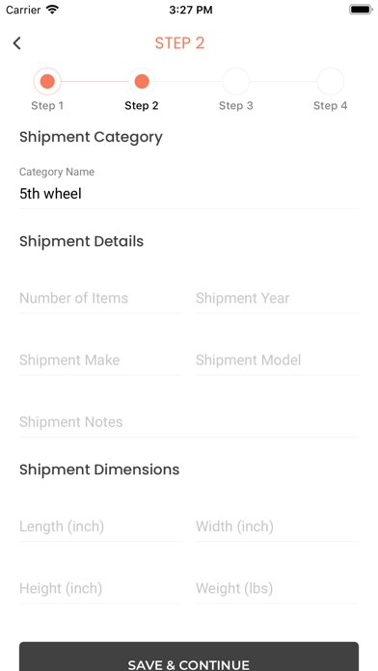This screenshot has width=378, height=671.
Task: Select the Step 4 progress circle
Action: 331,81
